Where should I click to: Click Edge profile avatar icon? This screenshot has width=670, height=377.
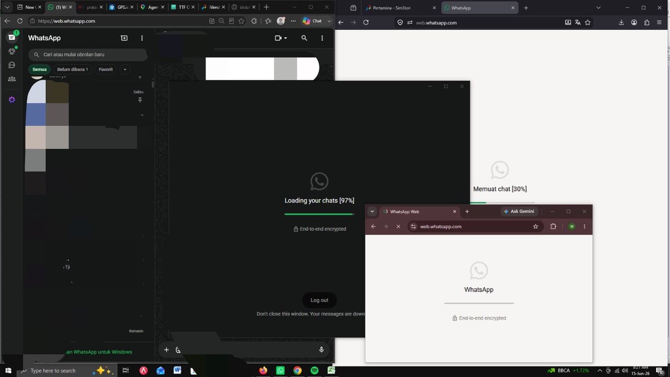(281, 21)
